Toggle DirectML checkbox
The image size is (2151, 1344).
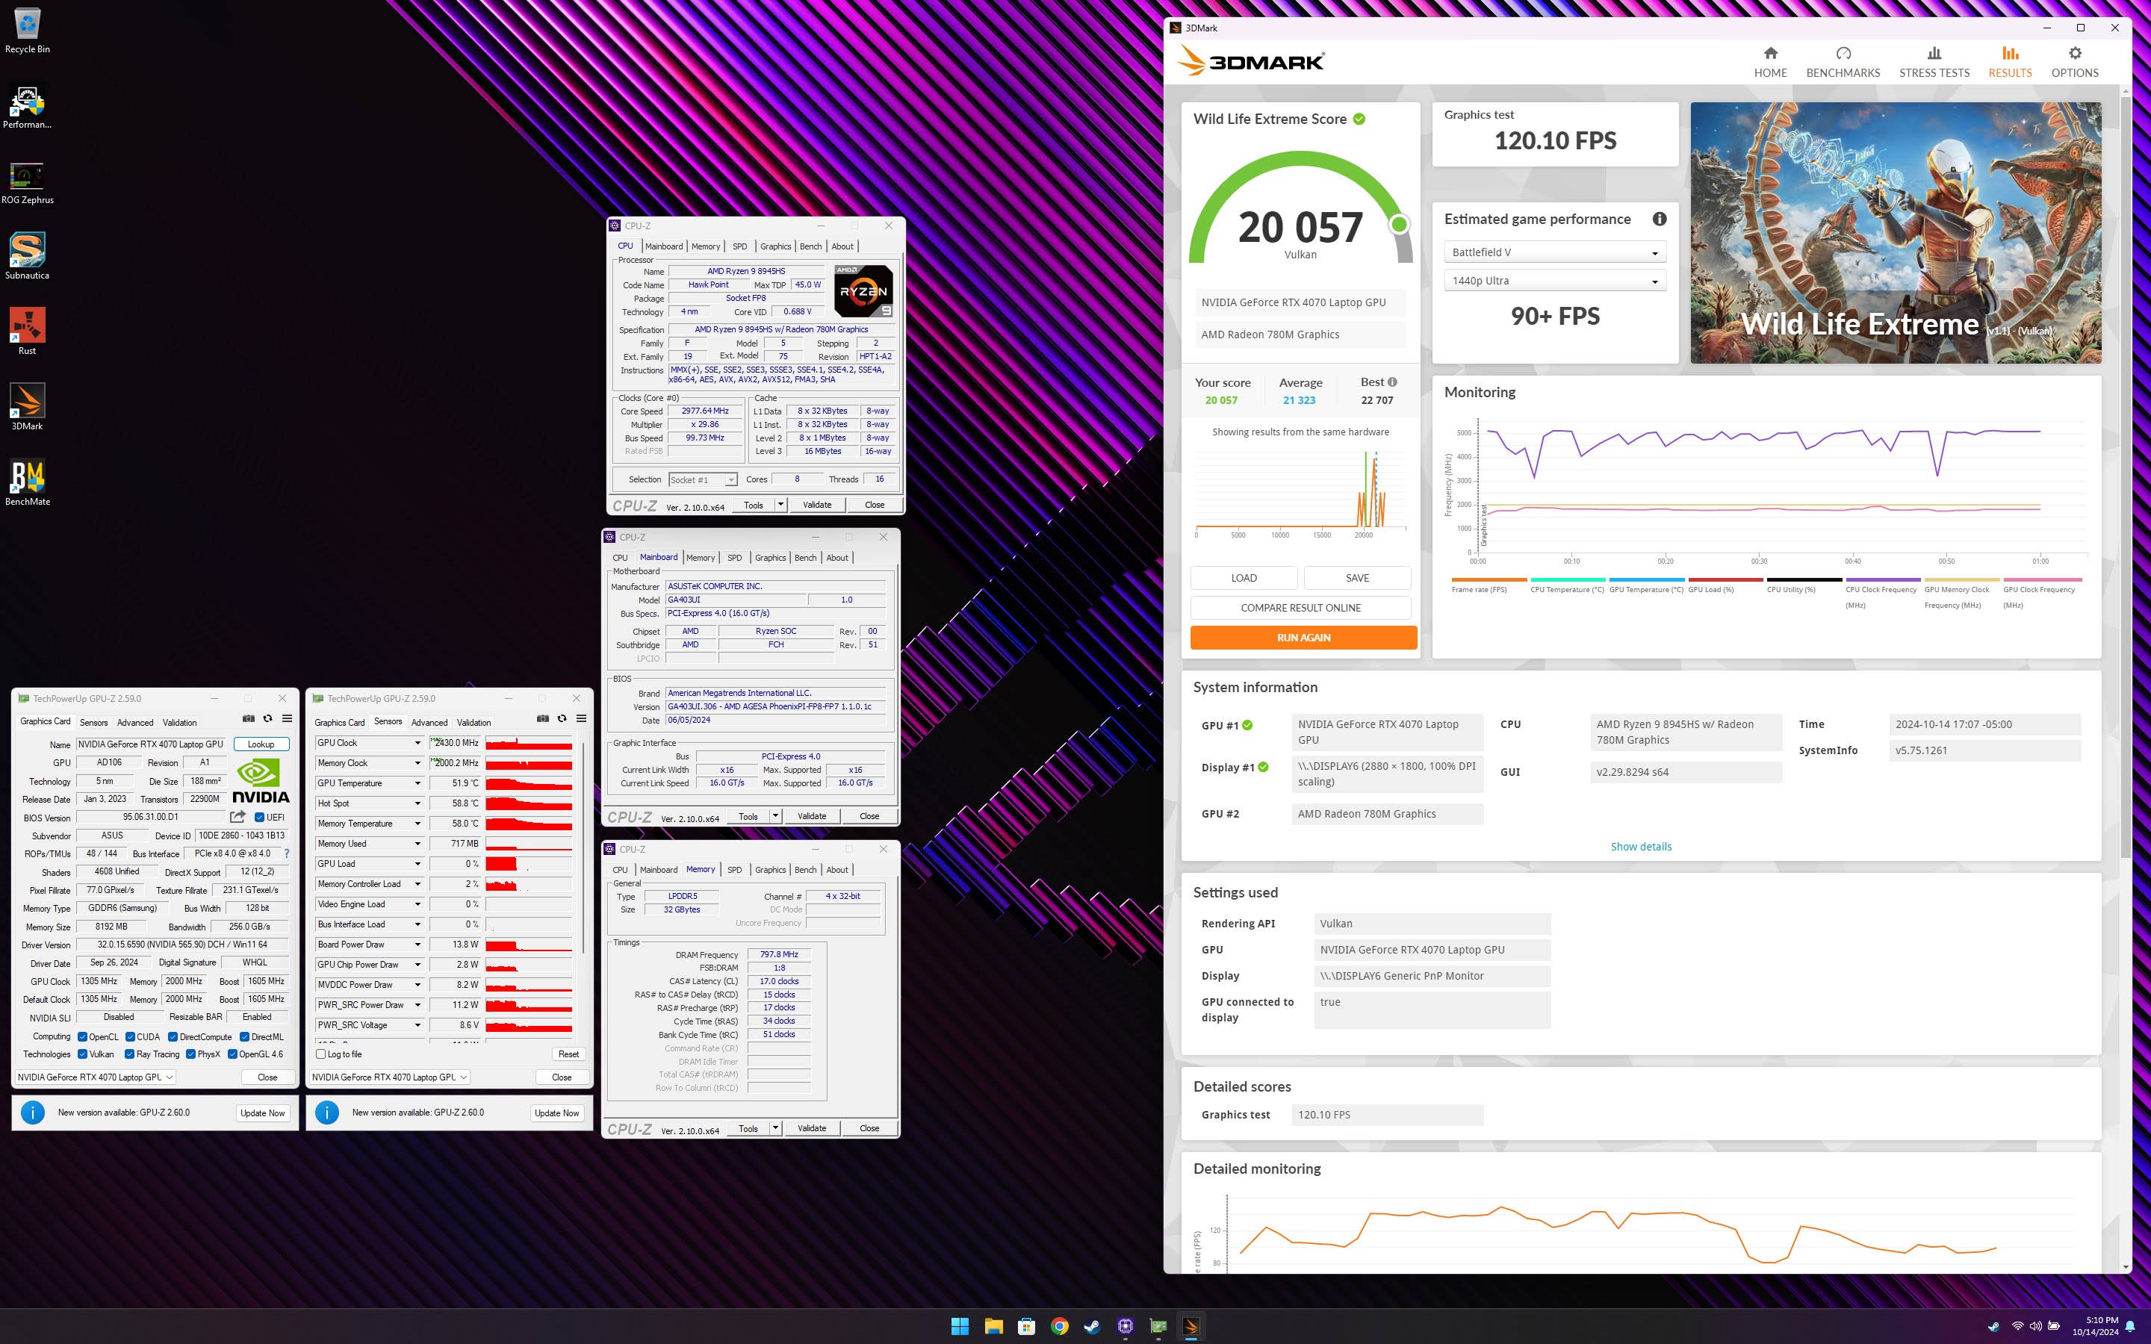(244, 1036)
